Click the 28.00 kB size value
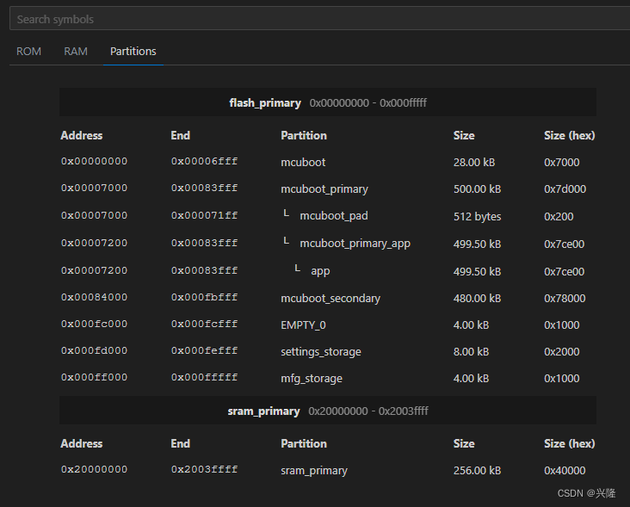This screenshot has width=630, height=507. [474, 163]
